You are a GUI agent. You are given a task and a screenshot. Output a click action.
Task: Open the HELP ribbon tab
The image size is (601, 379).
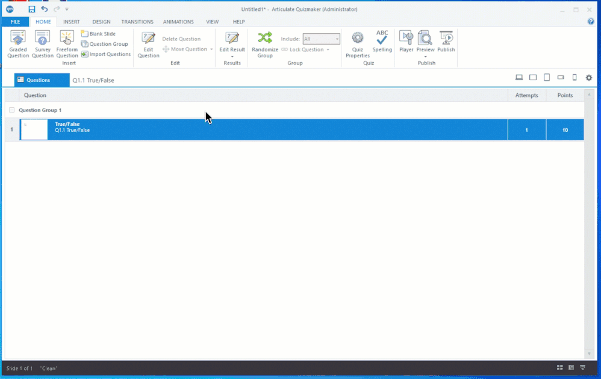(238, 22)
